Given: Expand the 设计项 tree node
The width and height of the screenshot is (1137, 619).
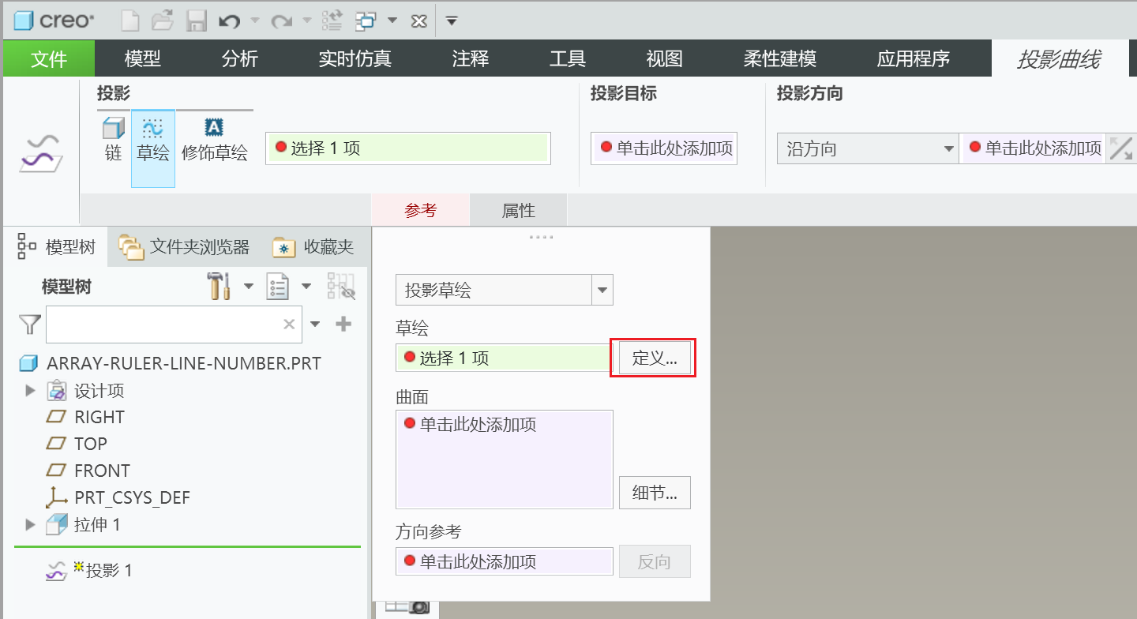Looking at the screenshot, I should coord(31,390).
